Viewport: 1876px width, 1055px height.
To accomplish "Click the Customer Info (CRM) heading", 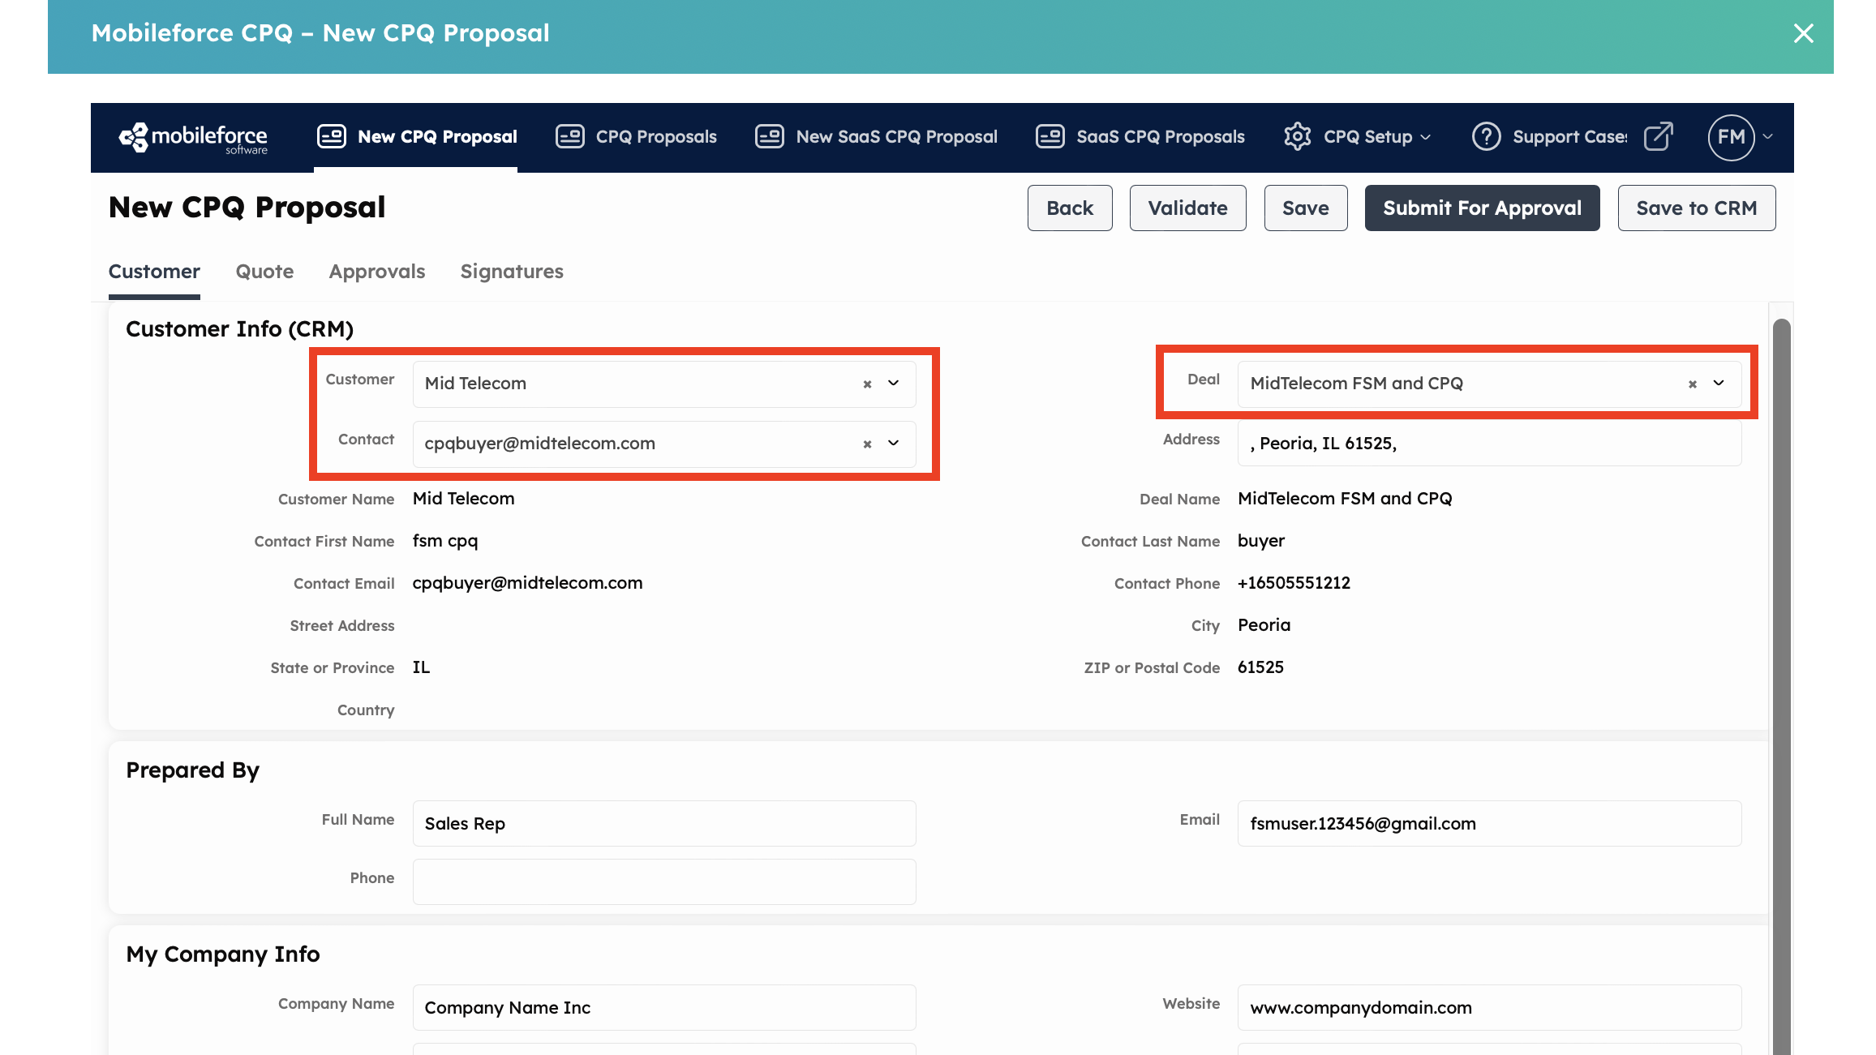I will click(x=239, y=329).
